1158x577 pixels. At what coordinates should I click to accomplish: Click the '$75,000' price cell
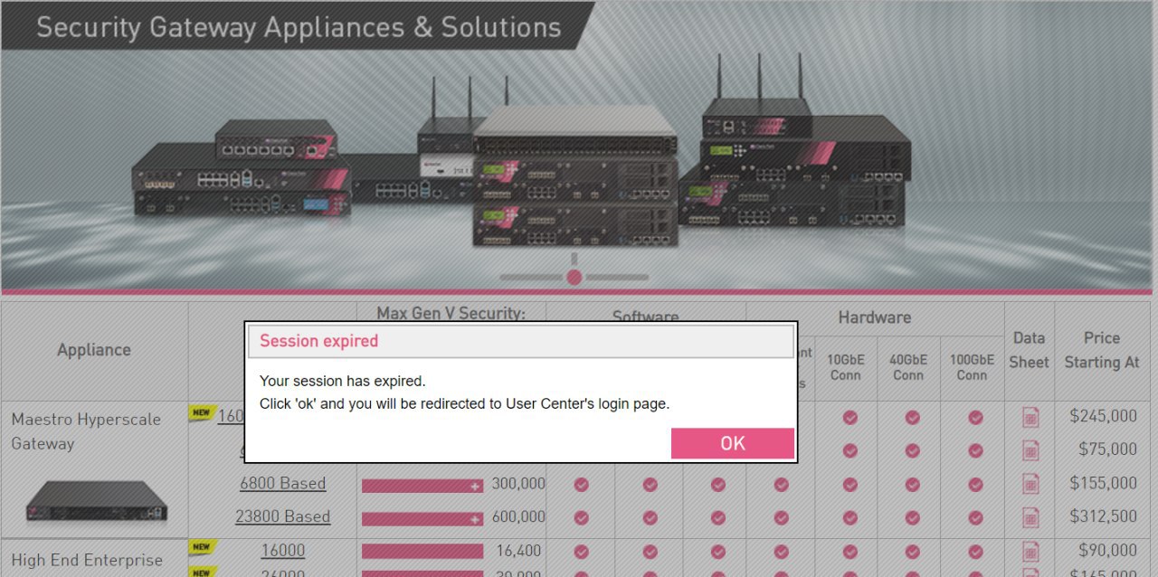(1107, 449)
